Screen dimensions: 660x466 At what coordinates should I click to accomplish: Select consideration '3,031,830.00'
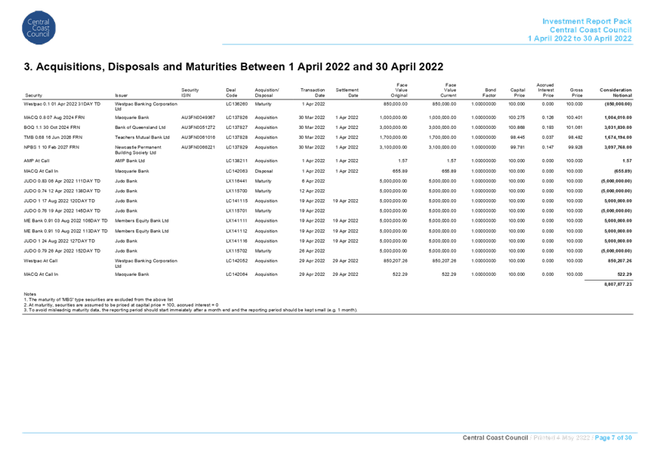click(x=618, y=127)
